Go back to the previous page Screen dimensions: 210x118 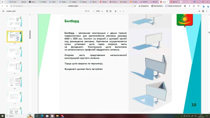point(2,6)
